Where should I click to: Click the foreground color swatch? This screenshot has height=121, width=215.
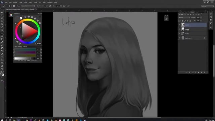(1, 74)
